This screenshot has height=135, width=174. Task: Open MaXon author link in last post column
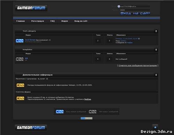coord(130,43)
